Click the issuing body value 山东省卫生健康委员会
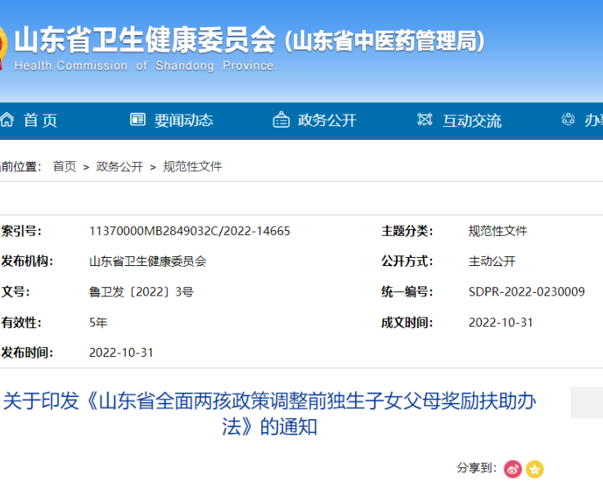The image size is (603, 487). click(147, 261)
